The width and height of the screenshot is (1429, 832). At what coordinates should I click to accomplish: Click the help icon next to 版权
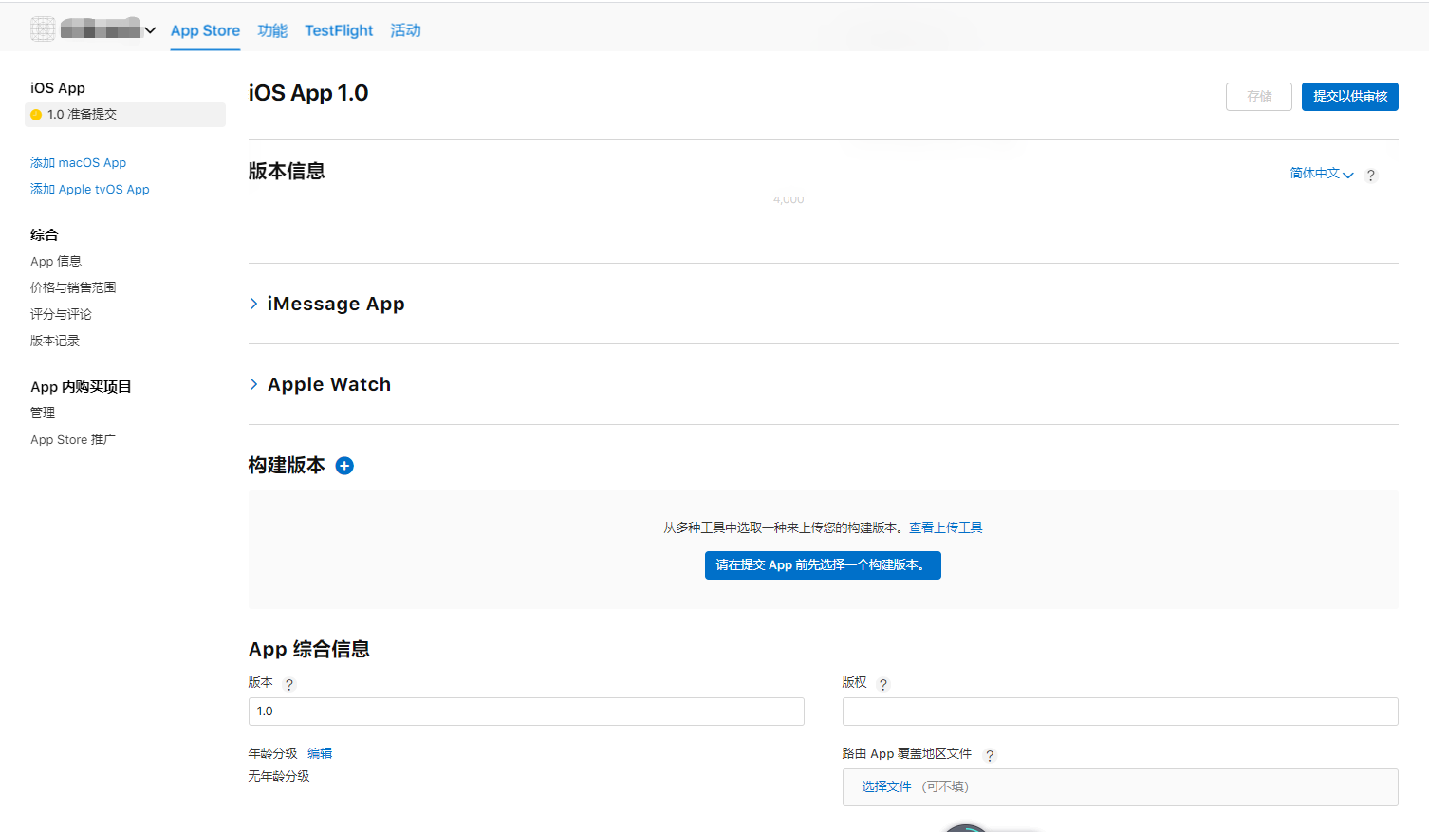883,685
